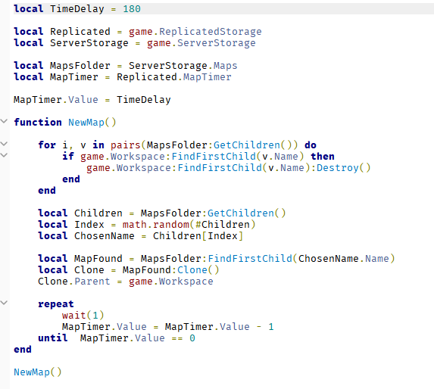Collapse the NewMap function fold arrow

pos(4,121)
